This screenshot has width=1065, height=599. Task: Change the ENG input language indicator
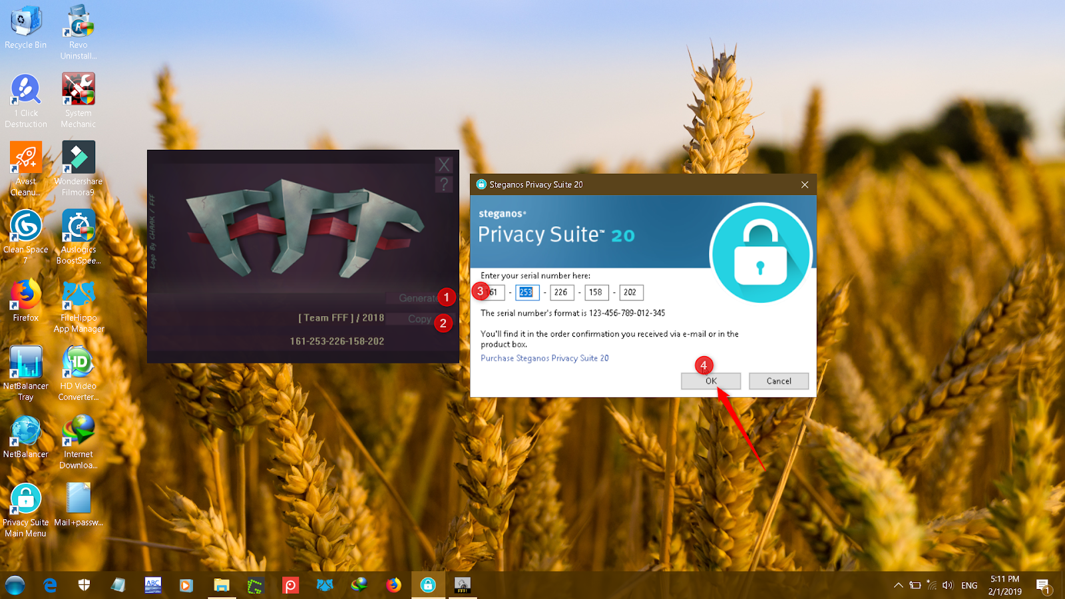(969, 586)
